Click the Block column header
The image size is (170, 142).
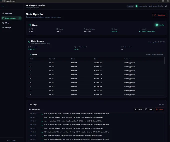[x=31, y=59]
